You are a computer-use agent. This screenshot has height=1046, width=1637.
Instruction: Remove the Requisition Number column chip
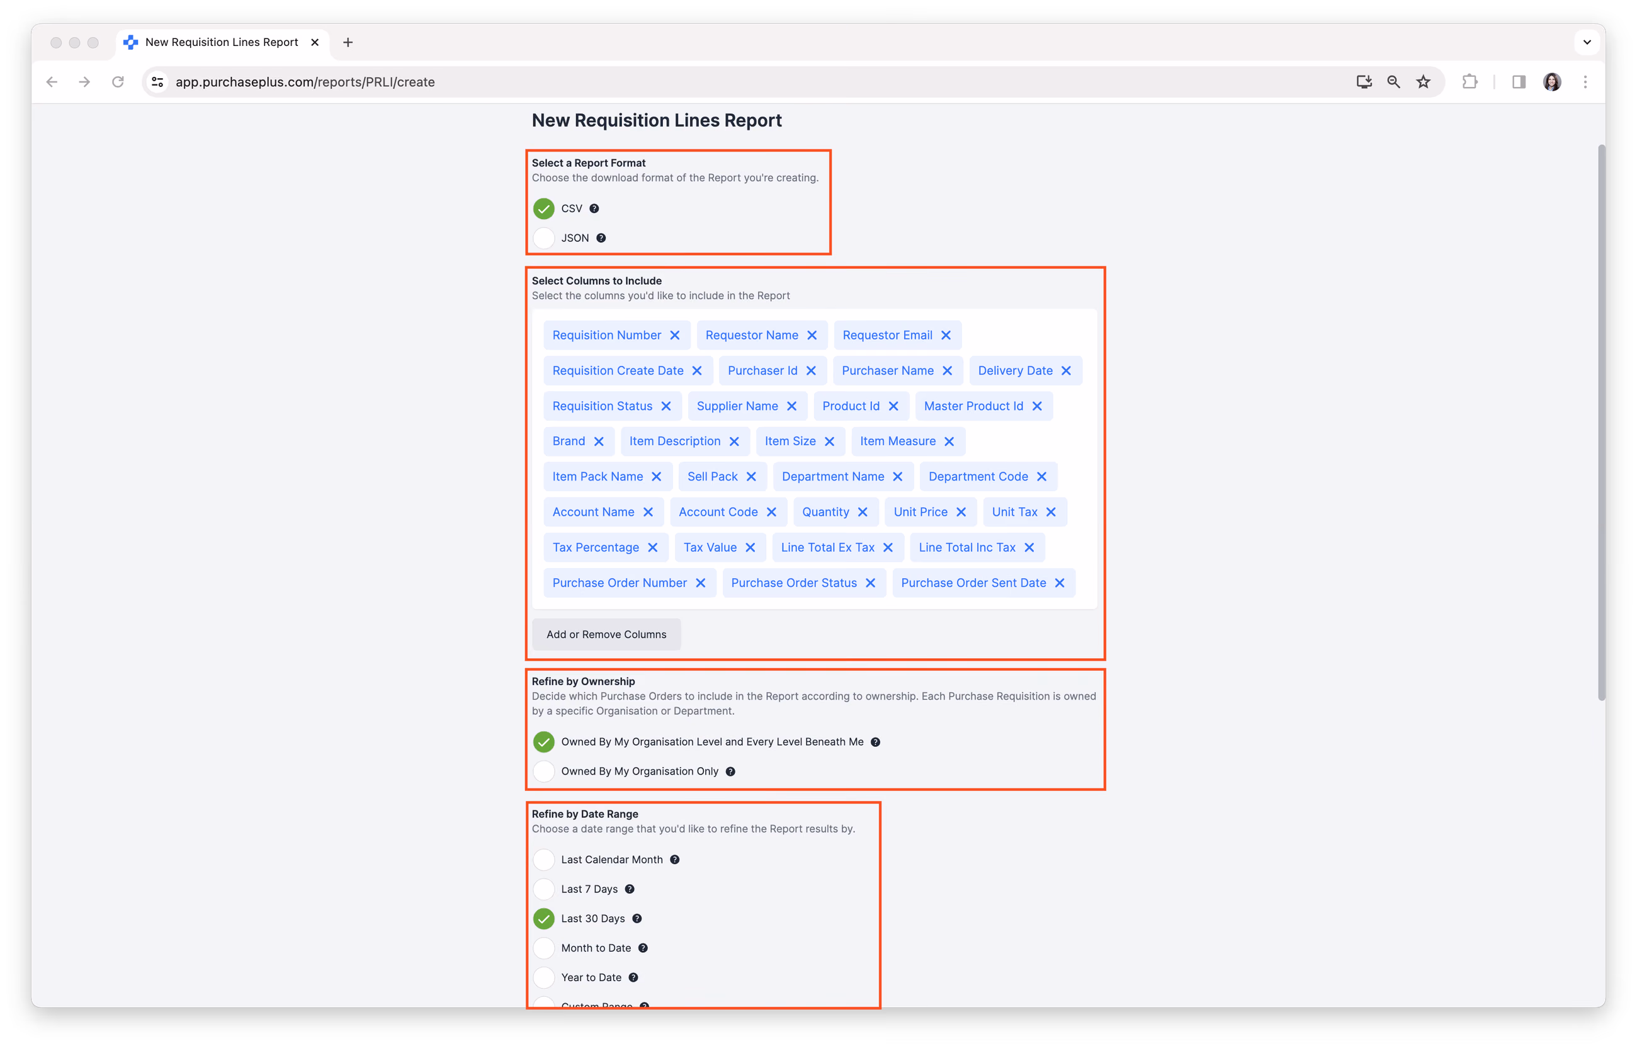click(x=674, y=335)
